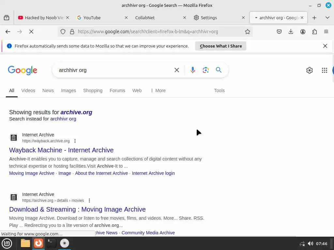Close the Settings tab
Screen dimensions: 334x250
tap(243, 18)
